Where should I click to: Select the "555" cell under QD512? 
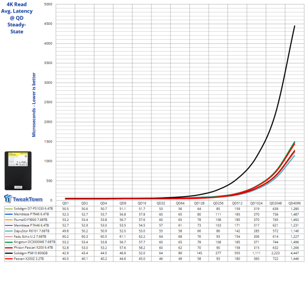(237, 253)
